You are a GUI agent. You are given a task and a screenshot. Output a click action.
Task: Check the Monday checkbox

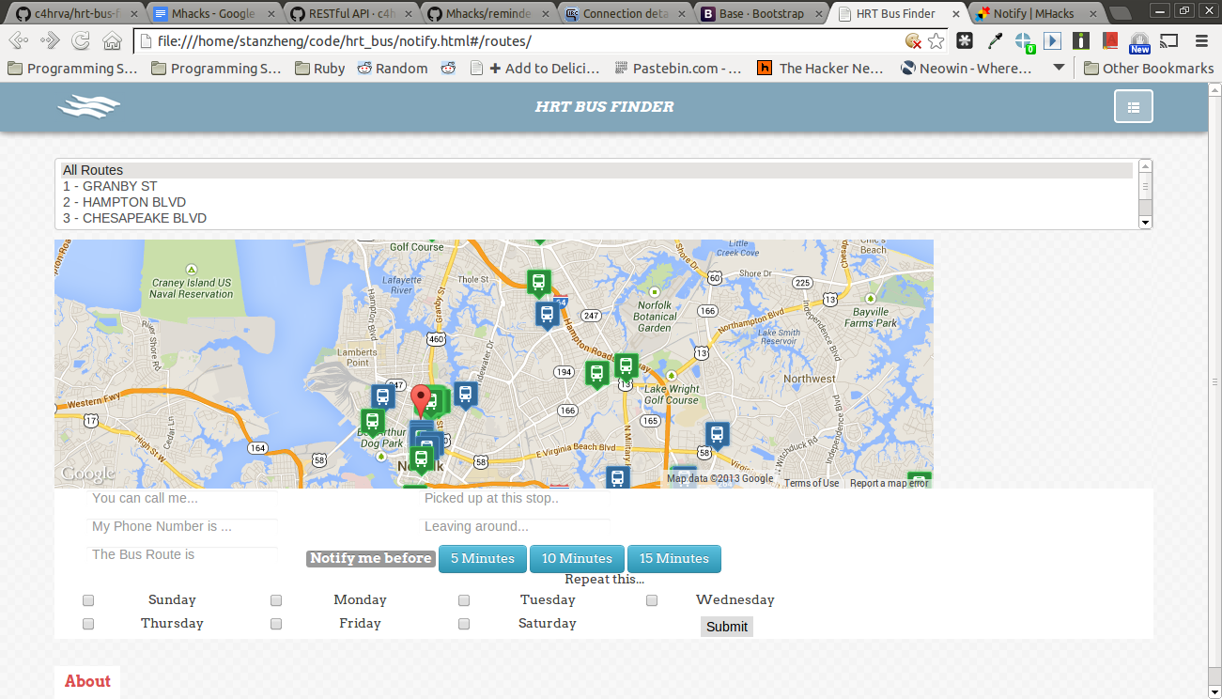(276, 599)
